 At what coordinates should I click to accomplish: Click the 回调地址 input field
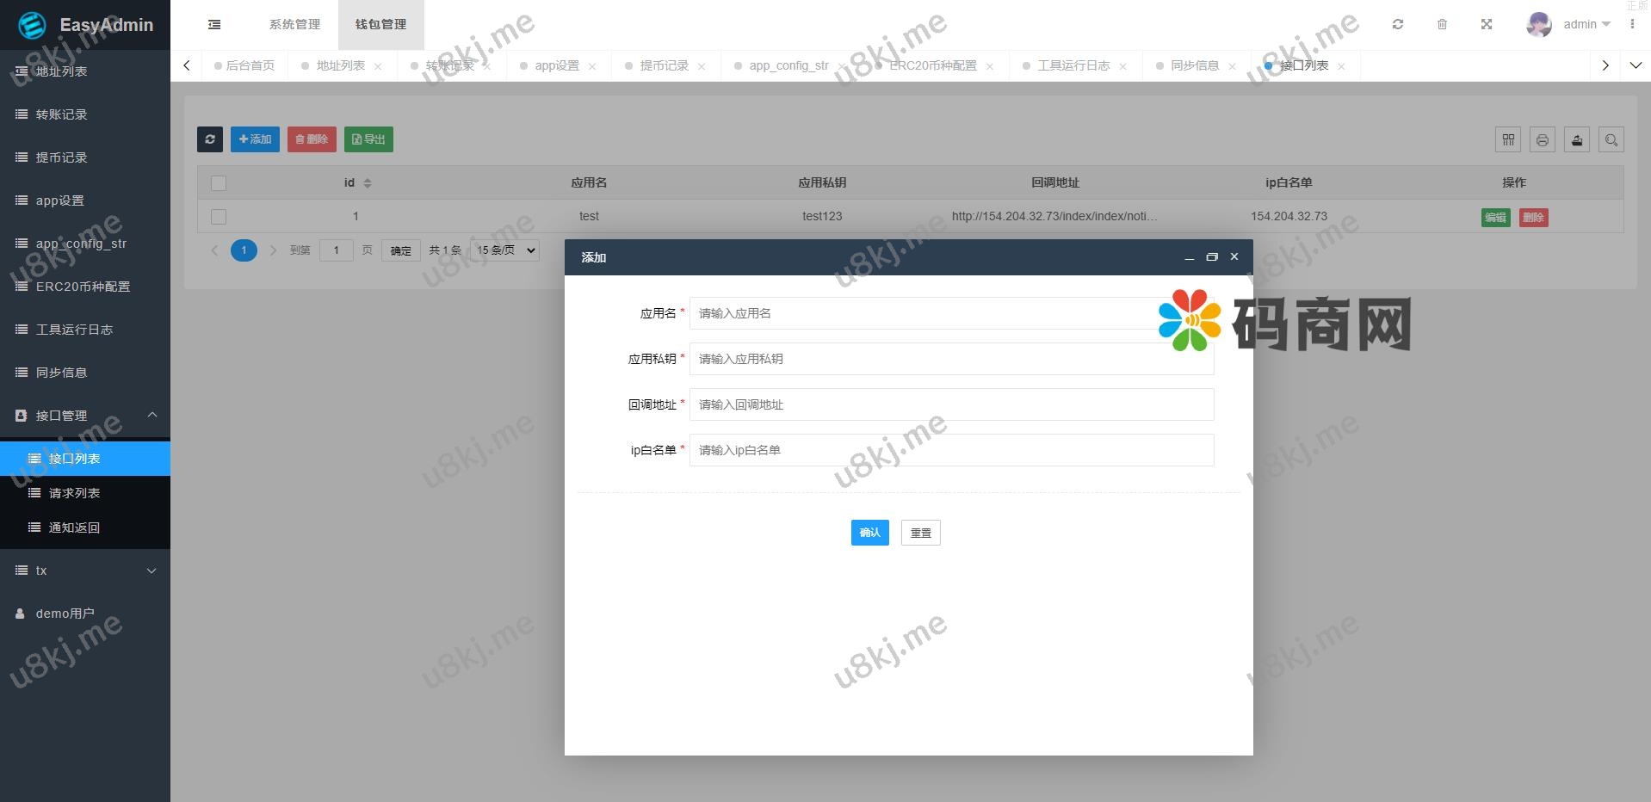[x=951, y=404]
